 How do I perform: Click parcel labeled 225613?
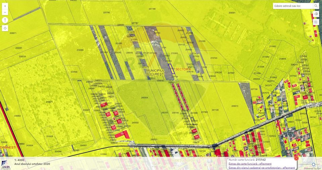(234, 106)
